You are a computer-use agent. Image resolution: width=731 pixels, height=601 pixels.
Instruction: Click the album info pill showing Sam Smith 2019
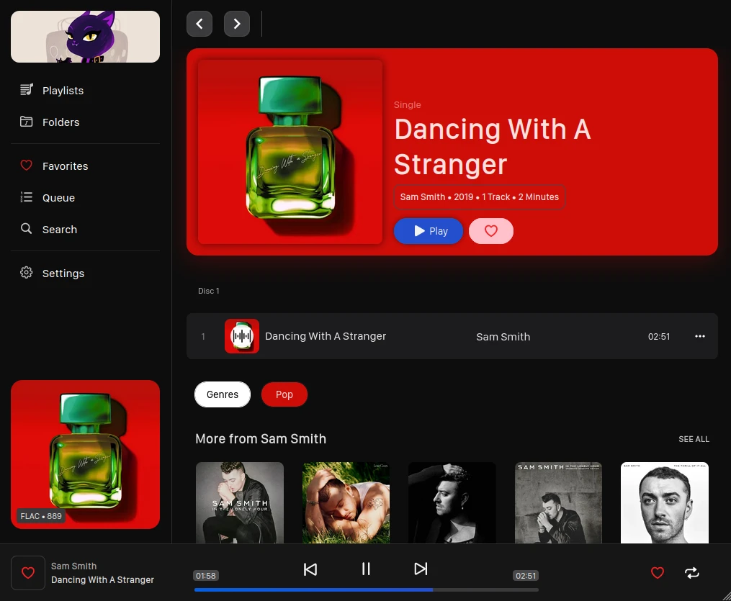480,197
